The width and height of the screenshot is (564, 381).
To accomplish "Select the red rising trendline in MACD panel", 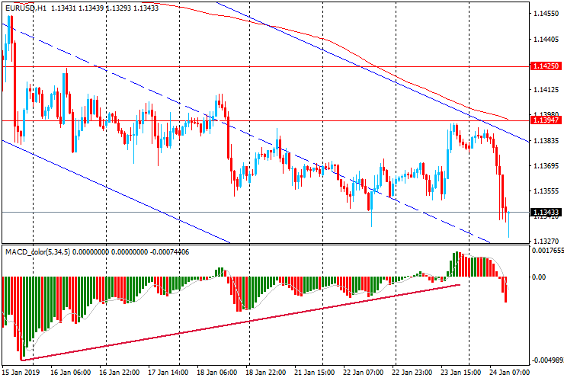I will [x=240, y=322].
